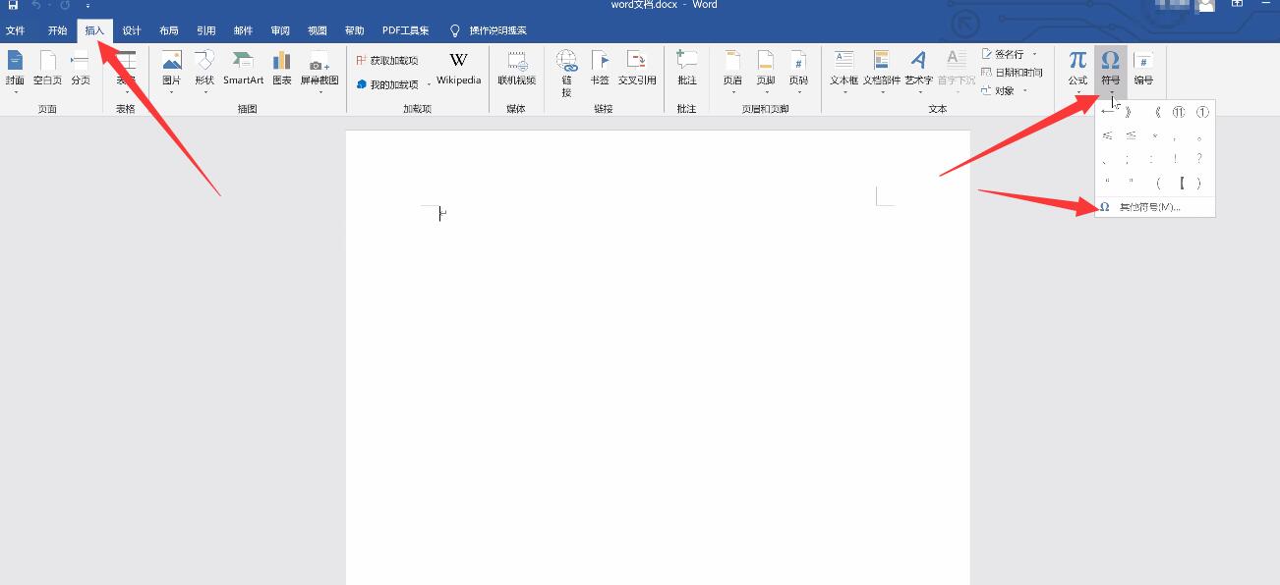Viewport: 1280px width, 585px height.
Task: Click the 公式 equation pi icon
Action: 1077,69
